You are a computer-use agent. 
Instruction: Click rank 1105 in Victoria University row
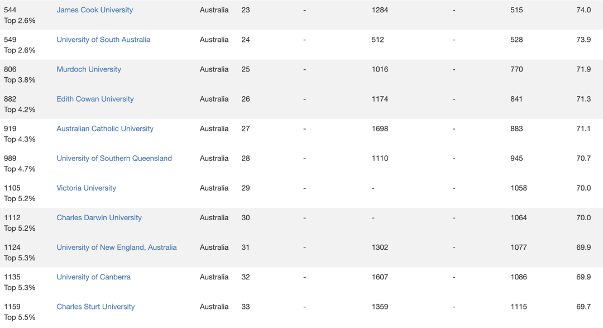[12, 188]
